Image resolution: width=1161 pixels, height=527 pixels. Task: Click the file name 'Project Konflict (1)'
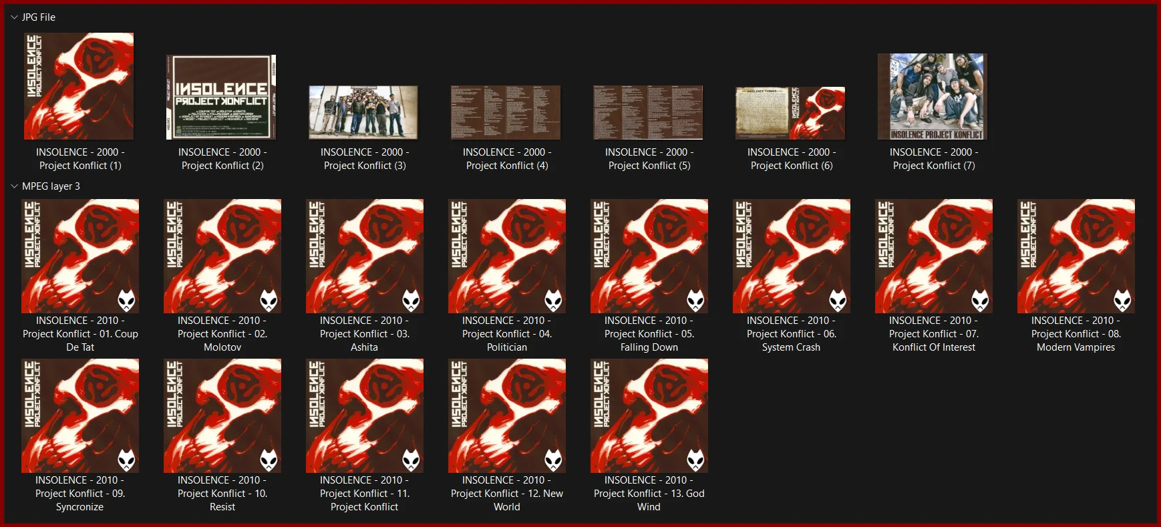[x=80, y=159]
